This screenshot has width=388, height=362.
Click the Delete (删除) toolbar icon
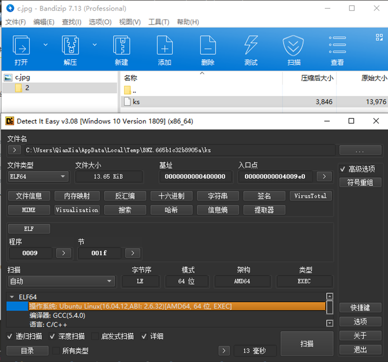pyautogui.click(x=208, y=46)
